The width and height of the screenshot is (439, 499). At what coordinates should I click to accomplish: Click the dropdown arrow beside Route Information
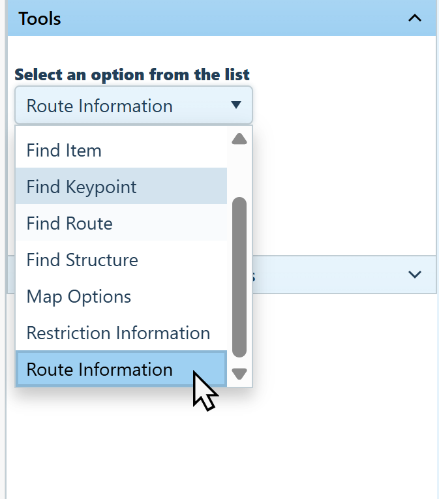coord(236,105)
